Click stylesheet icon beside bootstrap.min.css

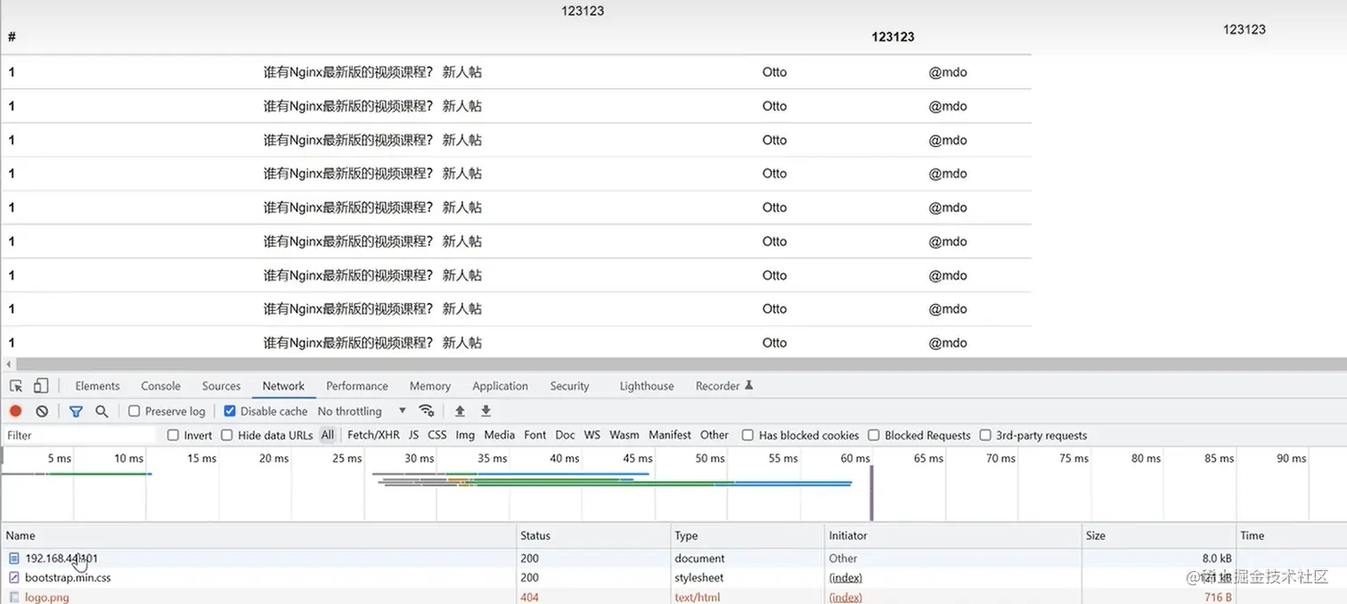click(13, 577)
